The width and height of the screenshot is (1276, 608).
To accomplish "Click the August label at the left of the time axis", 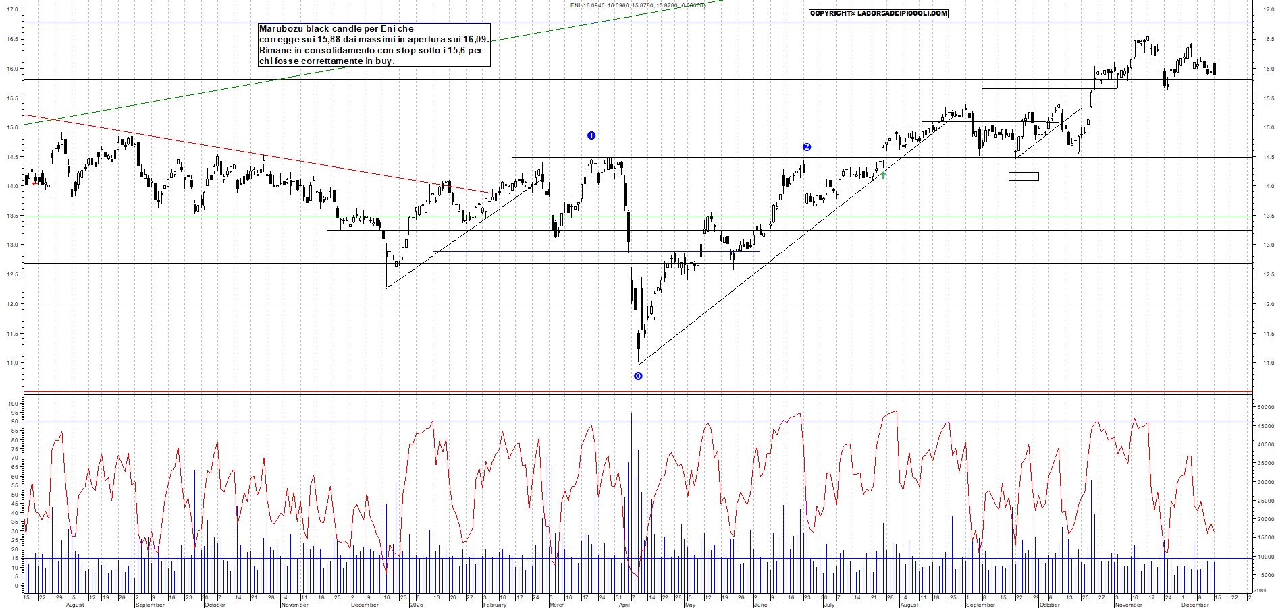I will click(75, 605).
